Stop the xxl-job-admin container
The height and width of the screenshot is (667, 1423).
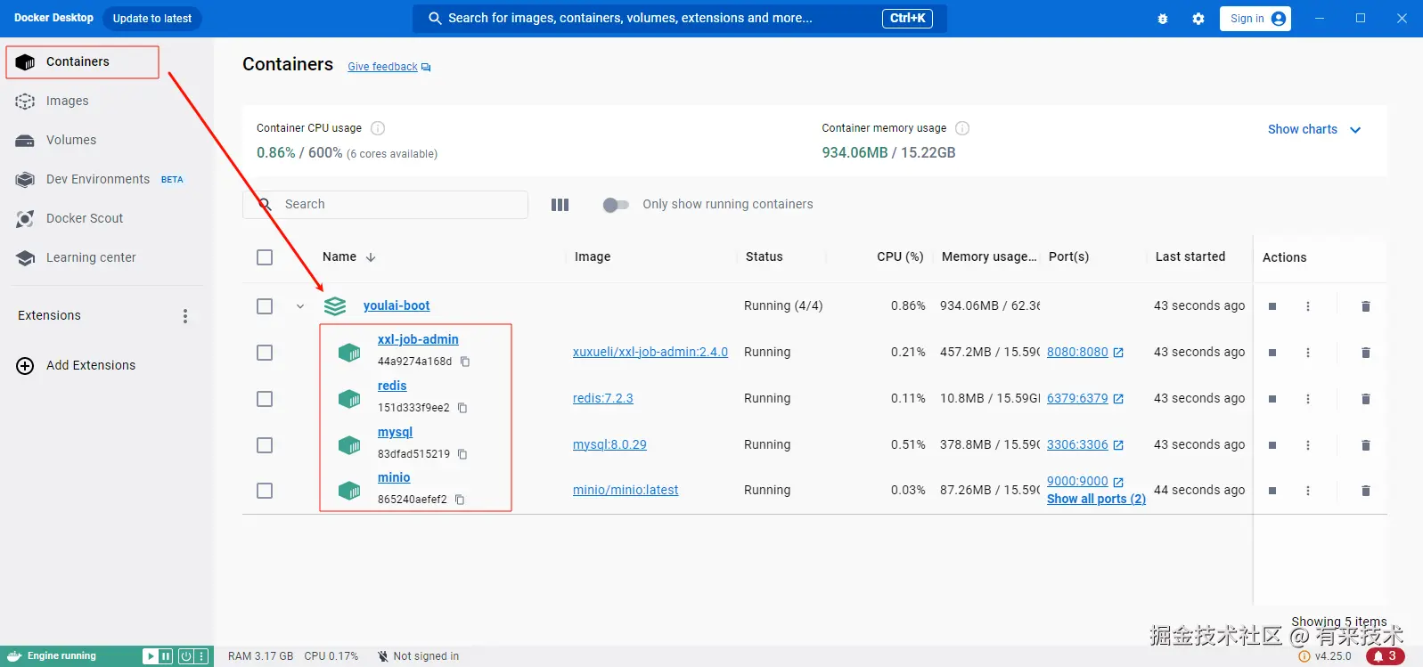1272,353
